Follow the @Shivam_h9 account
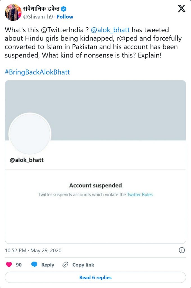191x288 pixels. coord(65,17)
